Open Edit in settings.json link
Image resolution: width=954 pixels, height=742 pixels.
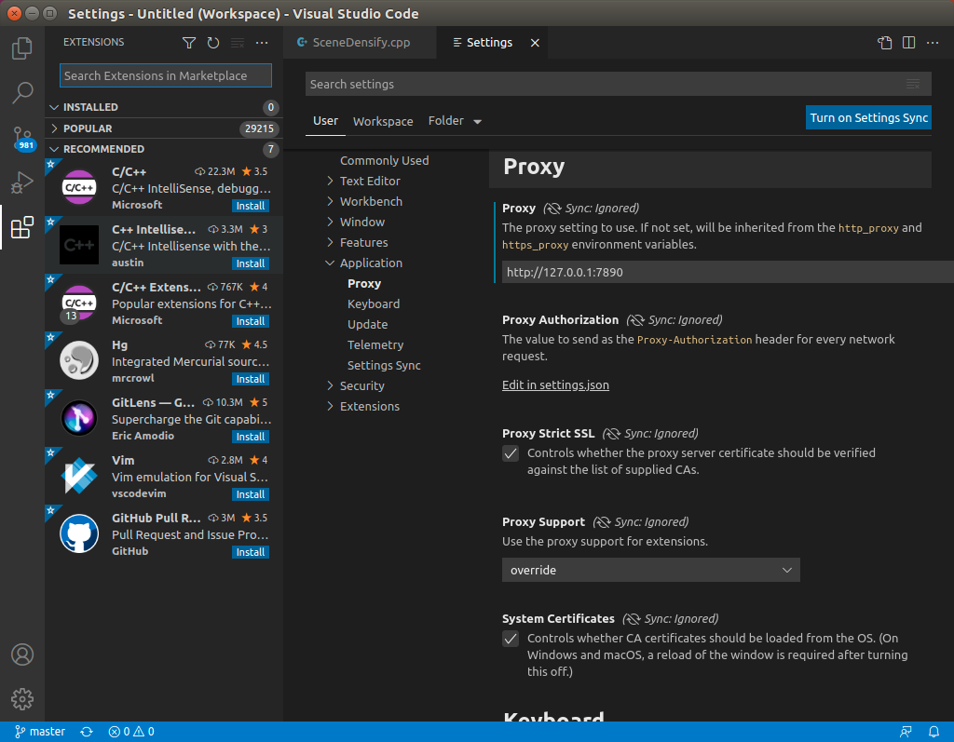(555, 384)
